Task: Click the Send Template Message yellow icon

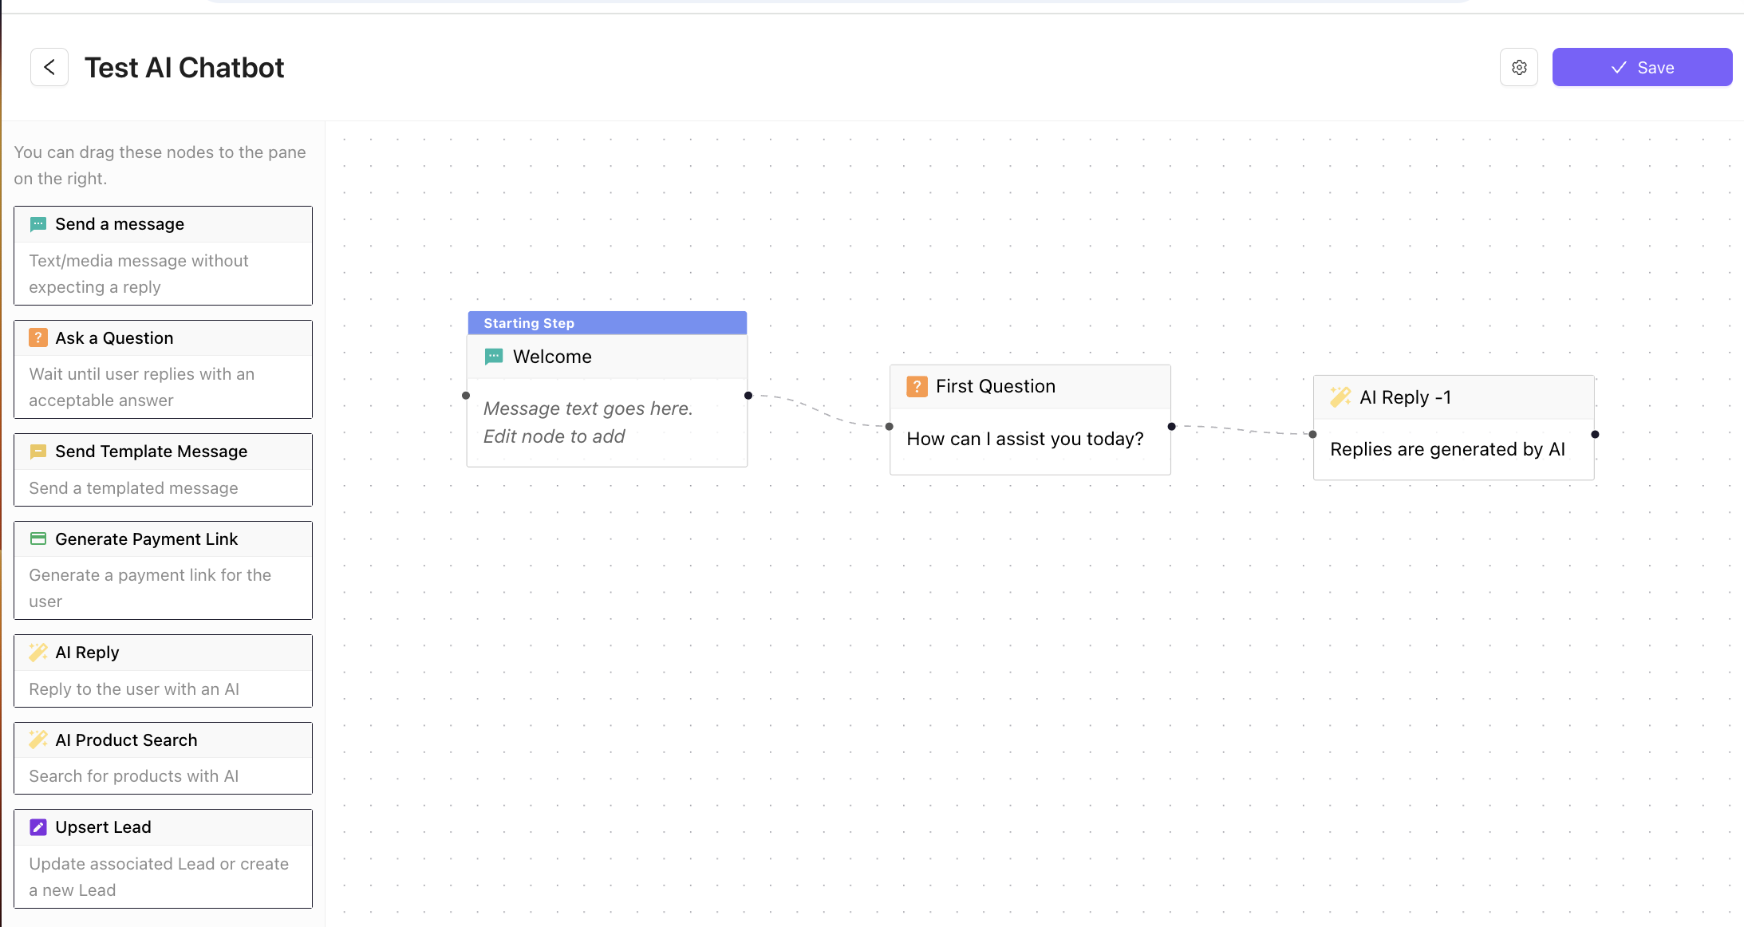Action: 37,452
